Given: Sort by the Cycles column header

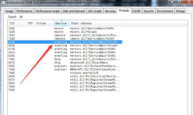Looking at the screenshot, I should 44,23.
